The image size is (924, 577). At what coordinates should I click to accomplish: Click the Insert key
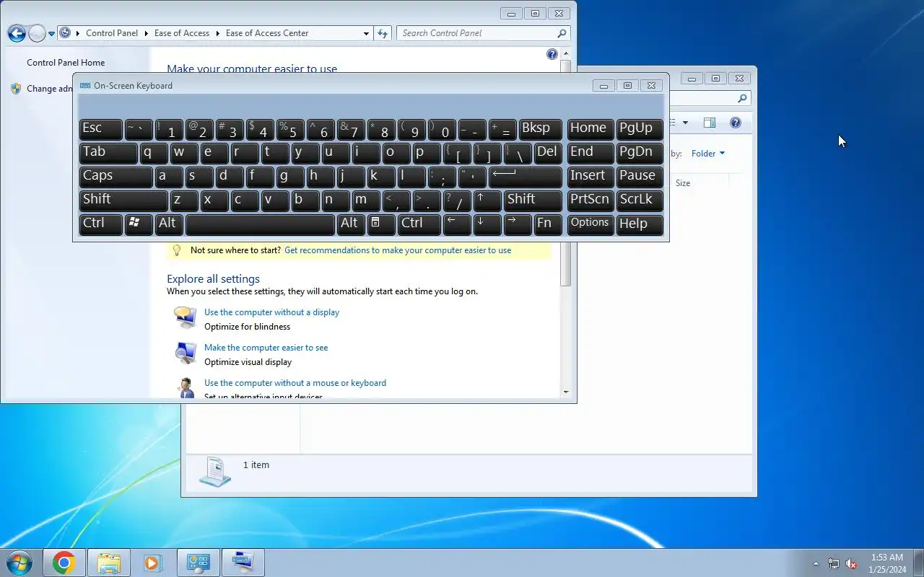click(x=590, y=177)
